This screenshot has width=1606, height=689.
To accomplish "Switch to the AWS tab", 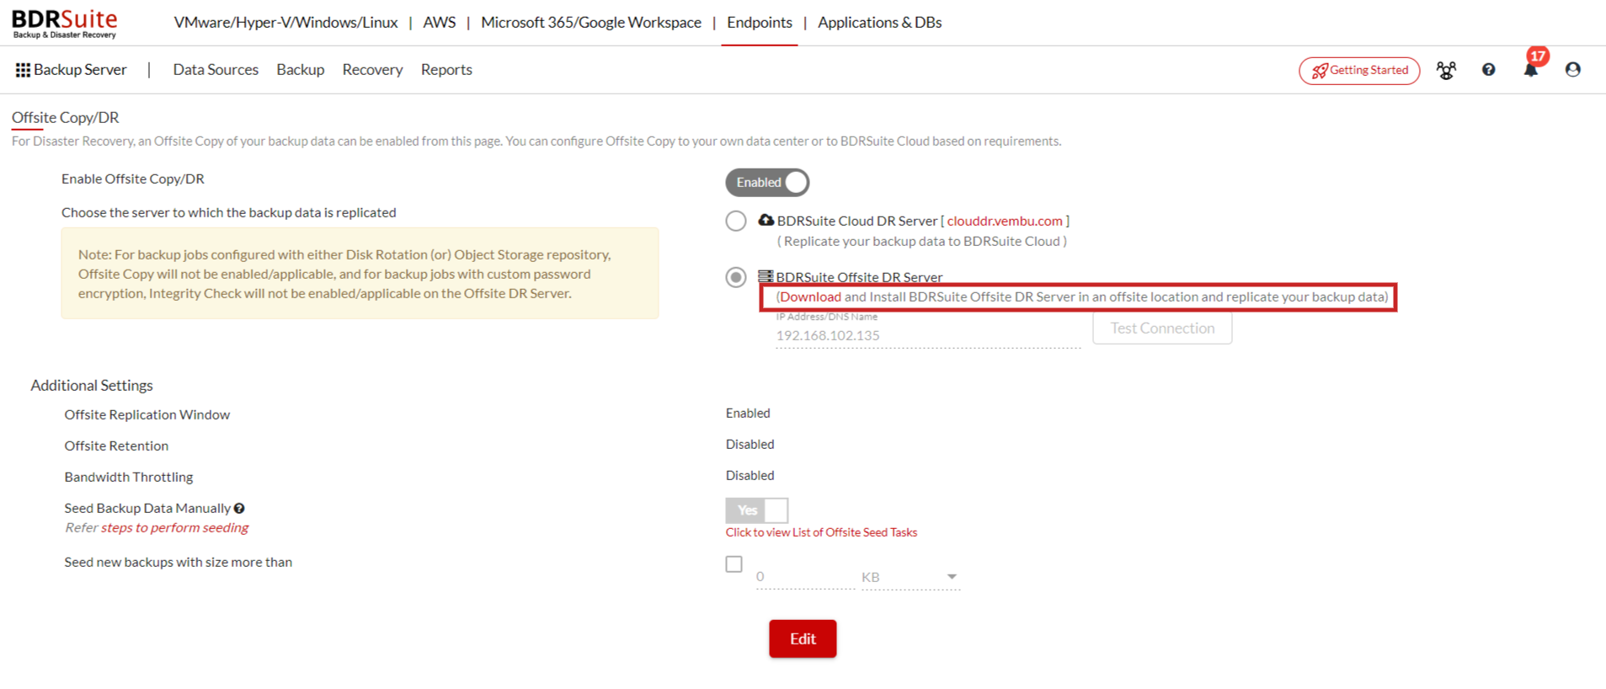I will point(440,23).
